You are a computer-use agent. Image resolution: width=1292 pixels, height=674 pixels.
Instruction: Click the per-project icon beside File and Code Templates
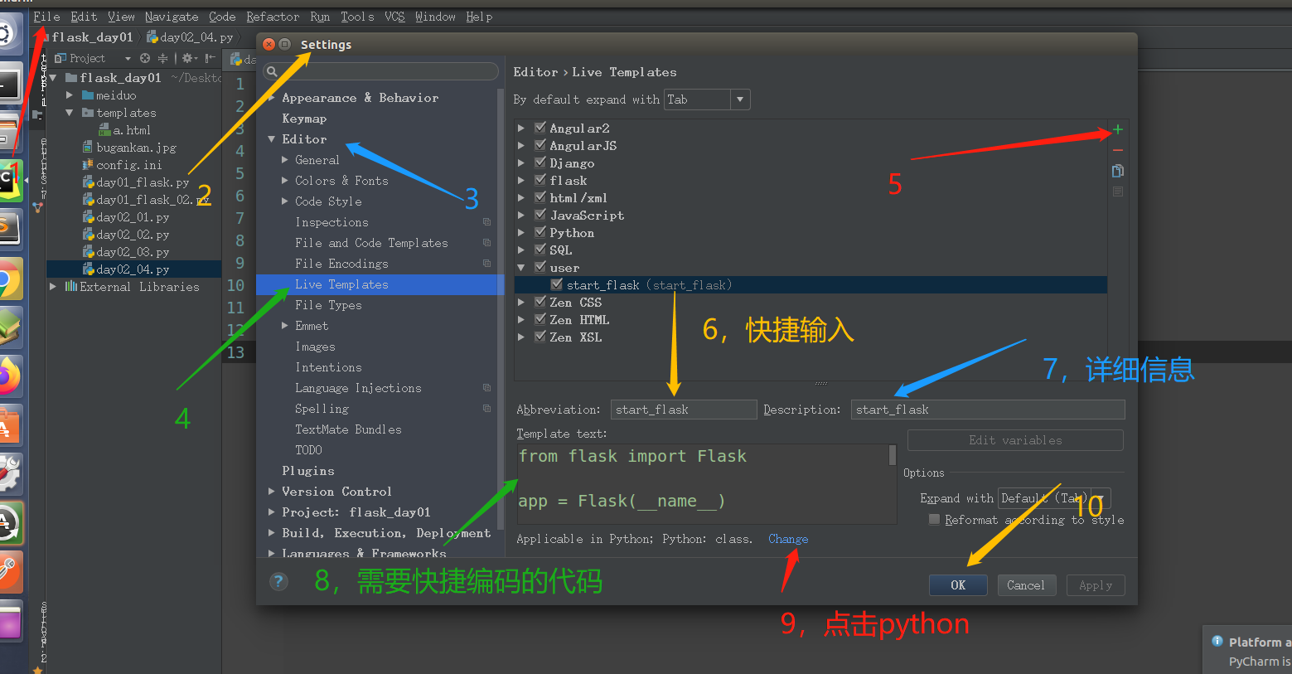pyautogui.click(x=486, y=243)
